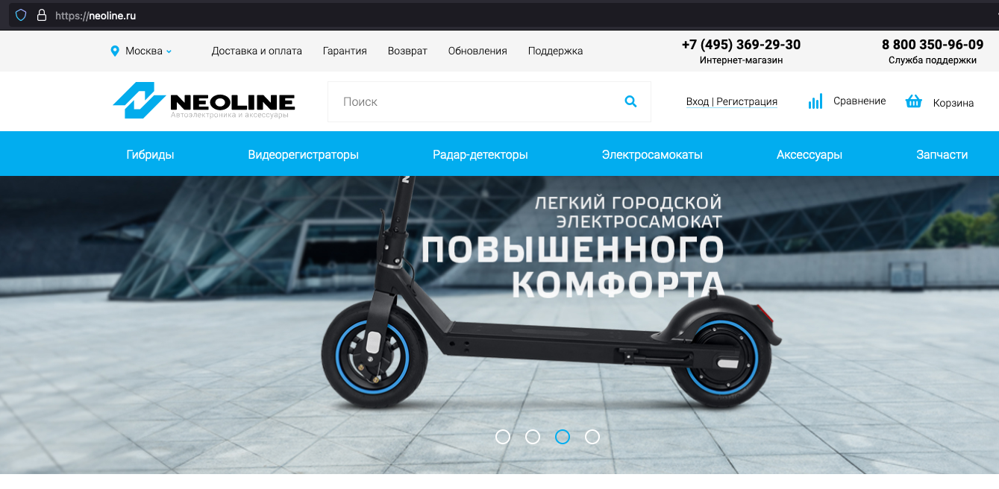Screen dimensions: 999x489
Task: Open the Гарантия page link
Action: coord(345,51)
